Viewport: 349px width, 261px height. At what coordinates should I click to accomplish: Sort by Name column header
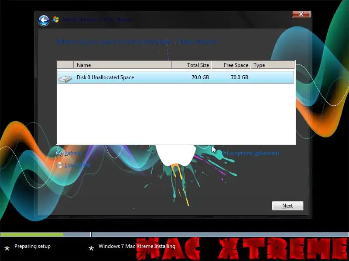(x=123, y=65)
